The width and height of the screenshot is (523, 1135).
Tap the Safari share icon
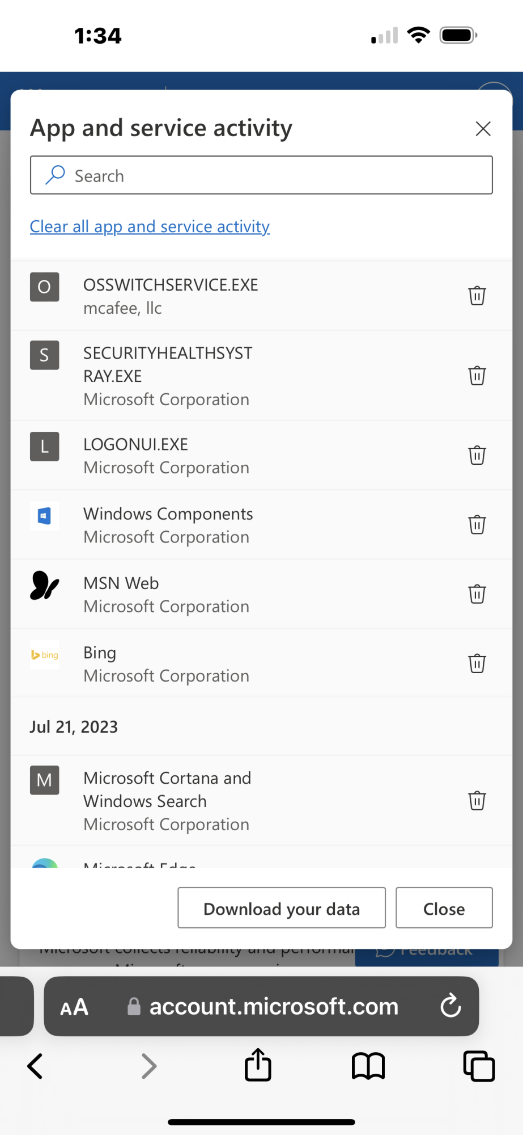[258, 1065]
